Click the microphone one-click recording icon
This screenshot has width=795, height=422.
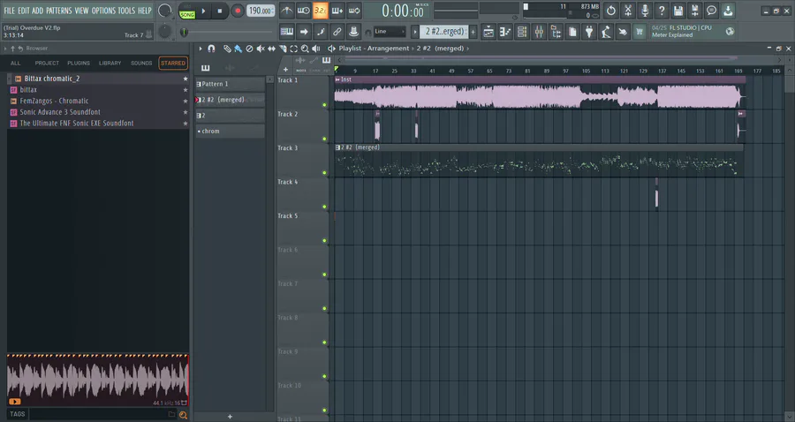pyautogui.click(x=645, y=11)
